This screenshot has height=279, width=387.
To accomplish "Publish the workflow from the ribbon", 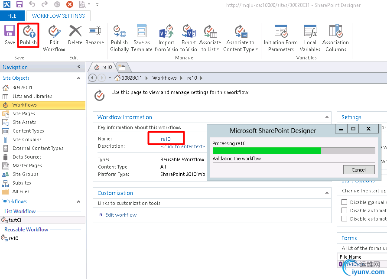I will (28, 35).
